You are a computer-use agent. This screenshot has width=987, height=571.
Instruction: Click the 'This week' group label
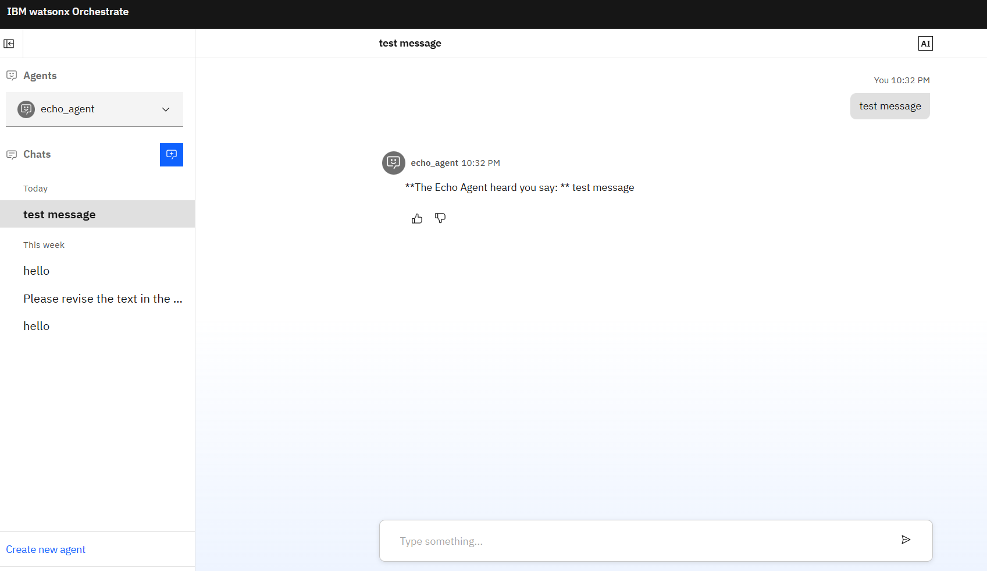44,245
